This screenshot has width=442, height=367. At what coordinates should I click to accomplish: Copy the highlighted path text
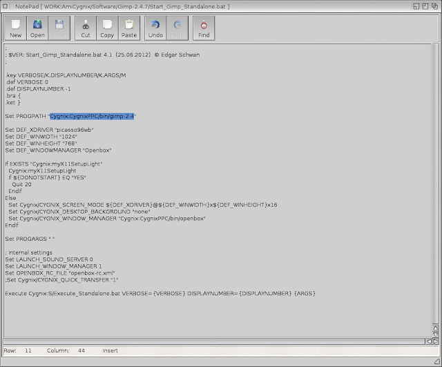click(x=107, y=28)
